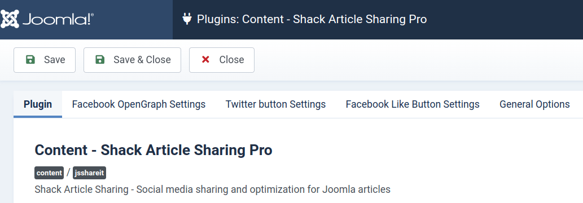Click the Shack Article Sharing description text

point(212,189)
